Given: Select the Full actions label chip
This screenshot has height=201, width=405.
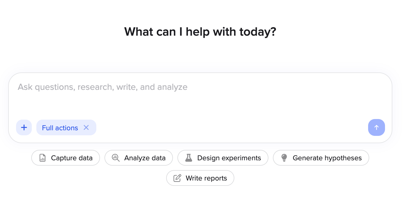Looking at the screenshot, I should pyautogui.click(x=60, y=128).
